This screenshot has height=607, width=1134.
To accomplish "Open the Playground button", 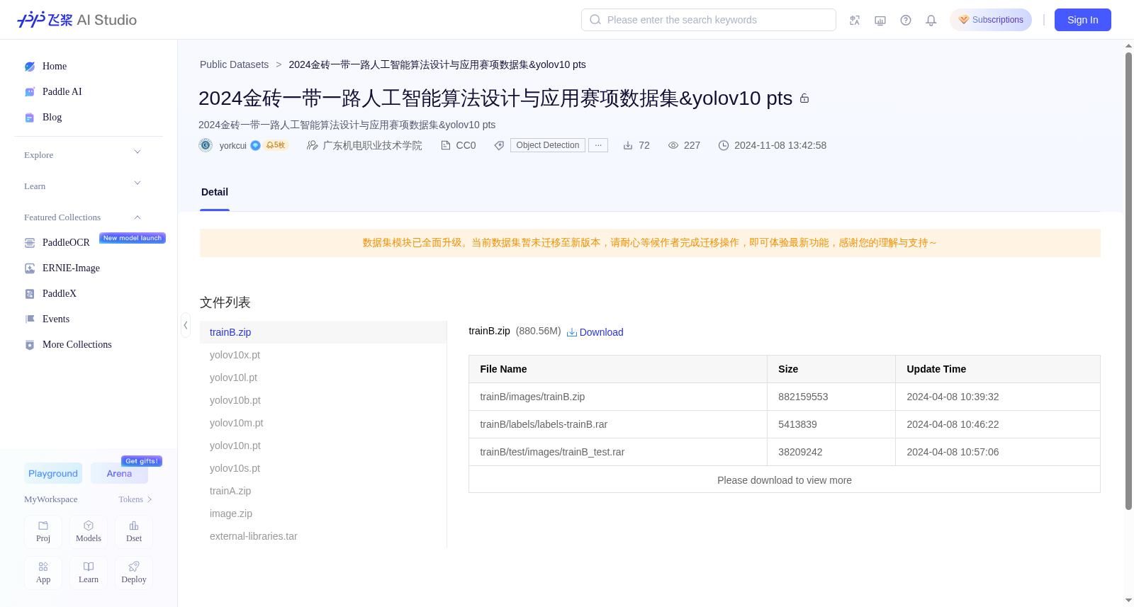I will tap(53, 473).
